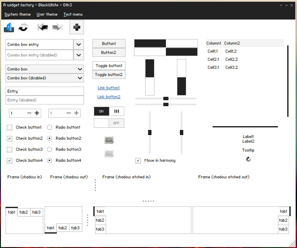The width and height of the screenshot is (297, 248).
Task: Click the forward arrow toolbar icon
Action: click(57, 27)
